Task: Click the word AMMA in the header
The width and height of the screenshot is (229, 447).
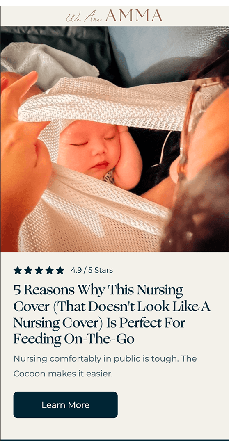Action: pyautogui.click(x=134, y=16)
